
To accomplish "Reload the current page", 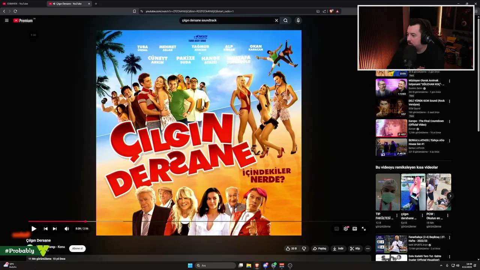I will coord(15,11).
